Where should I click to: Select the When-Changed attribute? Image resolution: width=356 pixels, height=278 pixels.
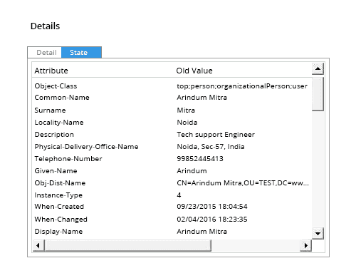61,220
